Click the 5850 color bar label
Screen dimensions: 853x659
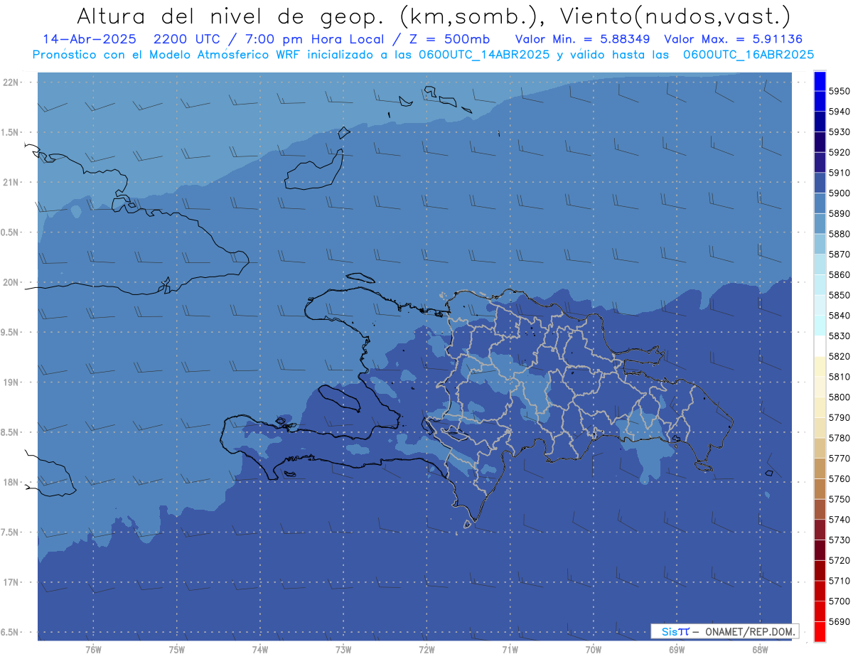tap(839, 295)
